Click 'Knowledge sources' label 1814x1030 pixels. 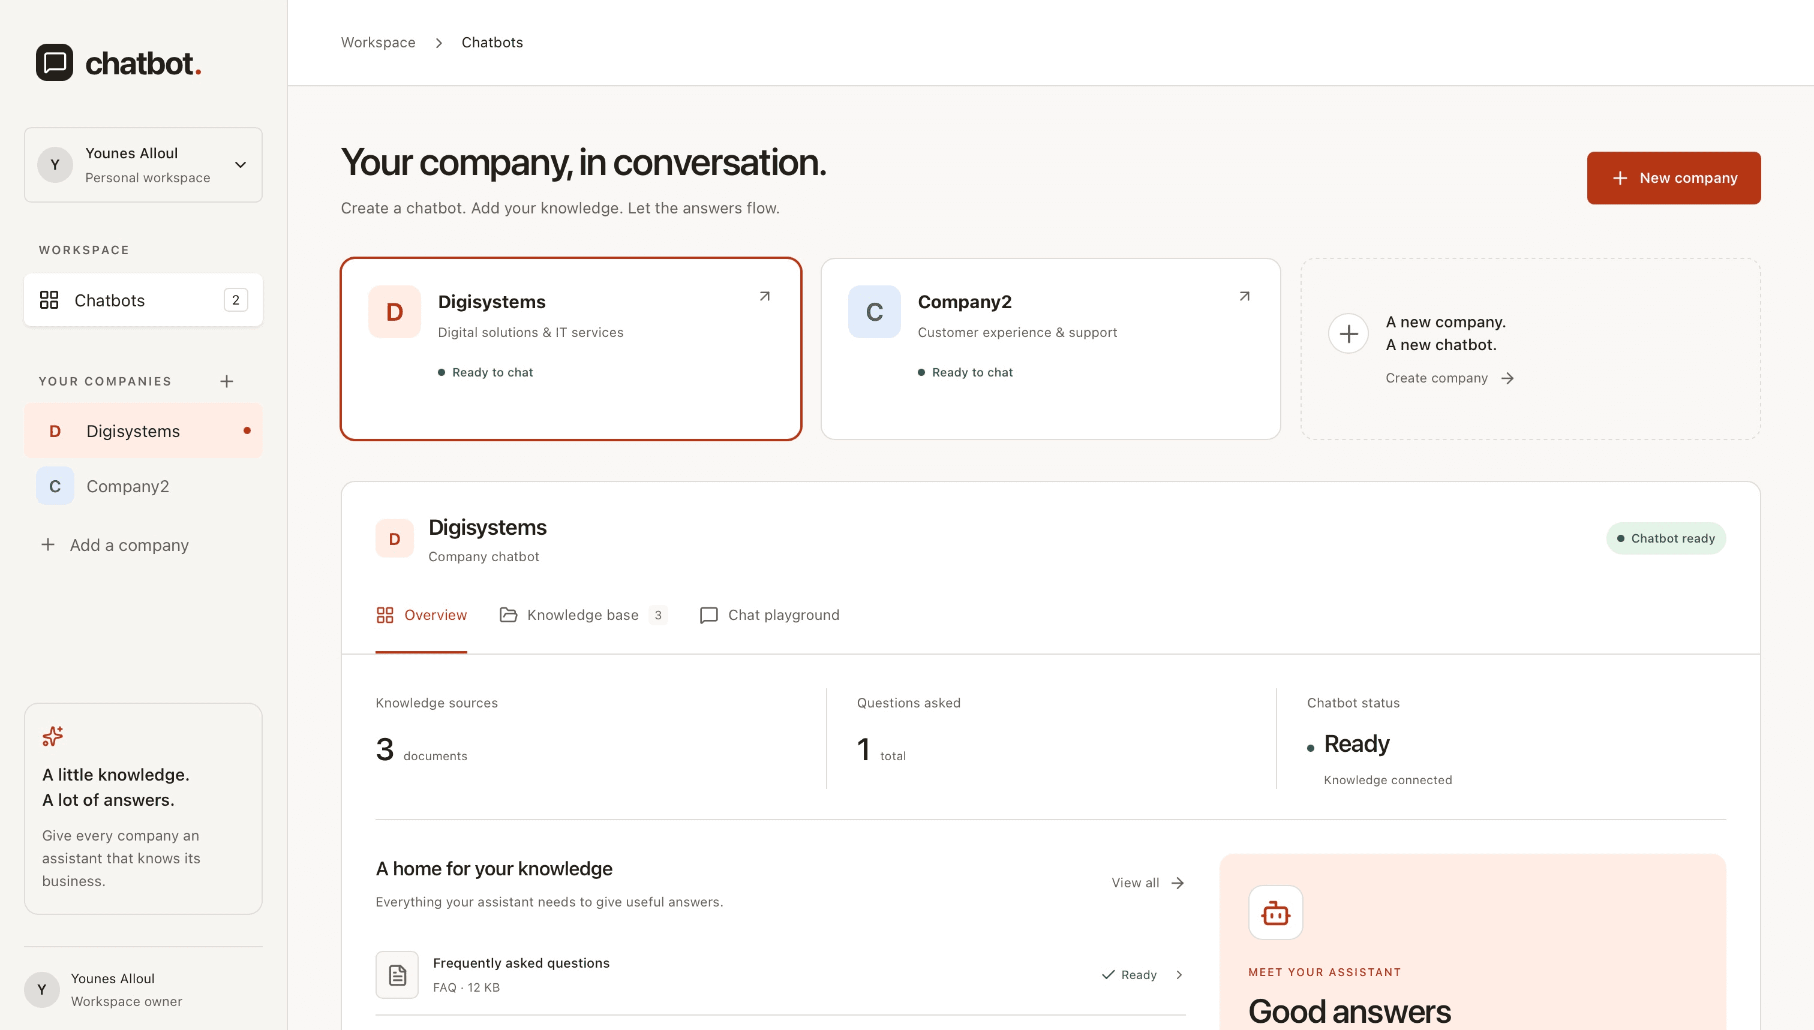point(437,703)
